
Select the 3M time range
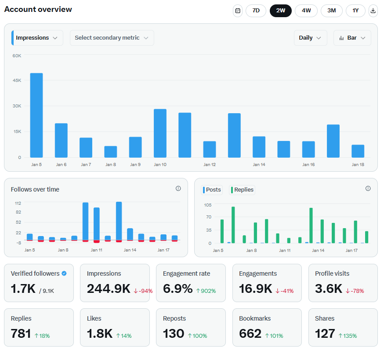tap(332, 11)
